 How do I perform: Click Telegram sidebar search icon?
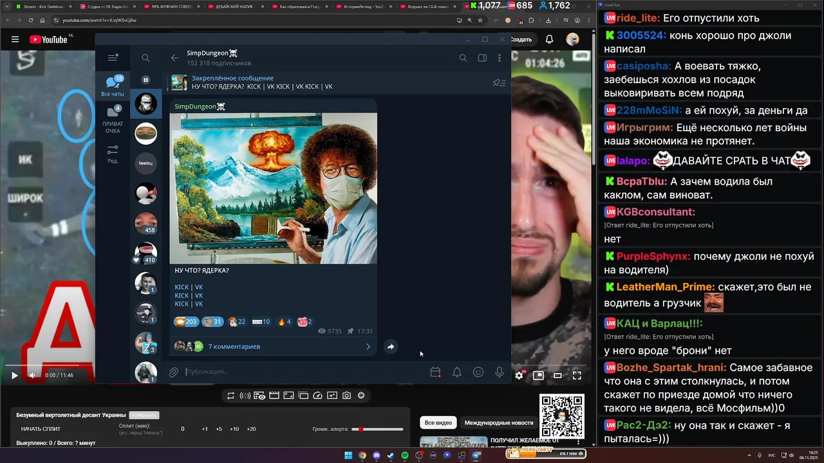point(145,58)
